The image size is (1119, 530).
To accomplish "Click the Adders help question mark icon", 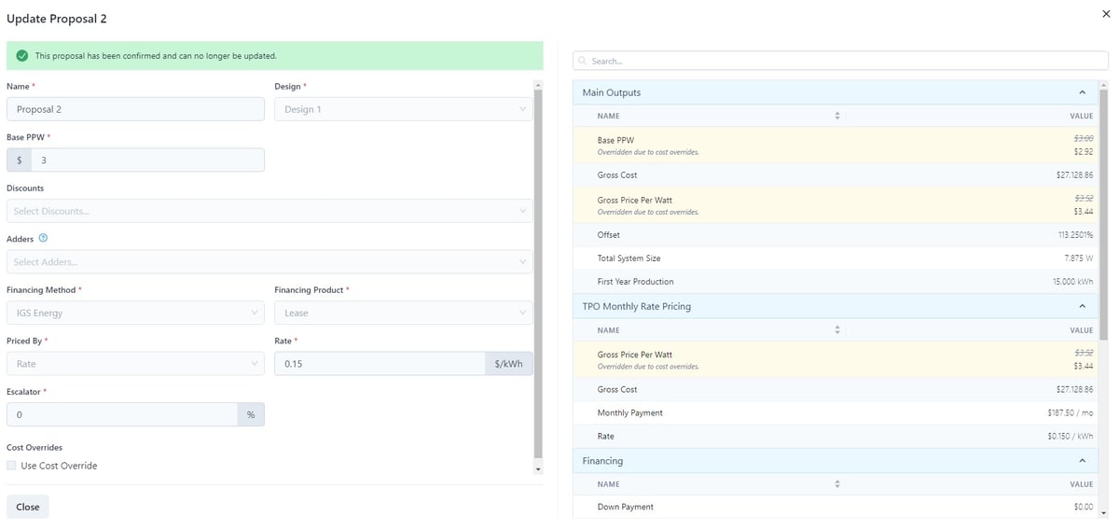I will (44, 239).
